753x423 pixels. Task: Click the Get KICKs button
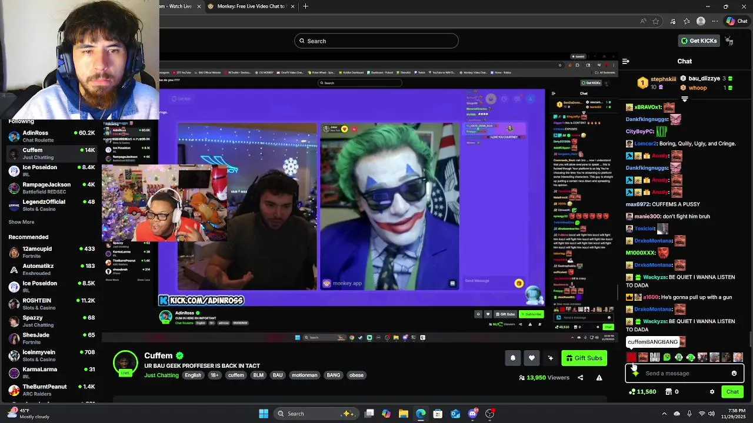tap(699, 41)
